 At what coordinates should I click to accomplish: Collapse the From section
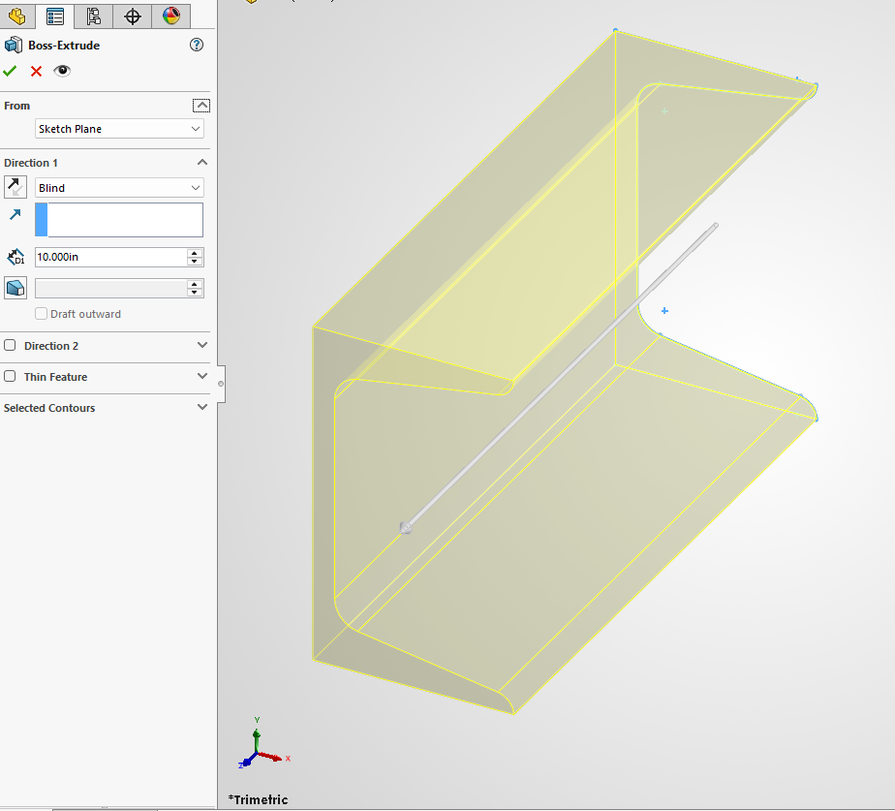click(x=201, y=106)
